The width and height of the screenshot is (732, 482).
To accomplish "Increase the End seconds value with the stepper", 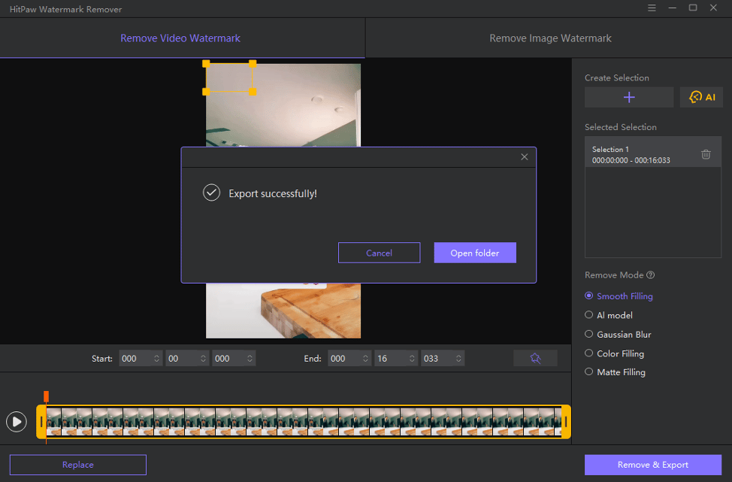I will coord(411,355).
